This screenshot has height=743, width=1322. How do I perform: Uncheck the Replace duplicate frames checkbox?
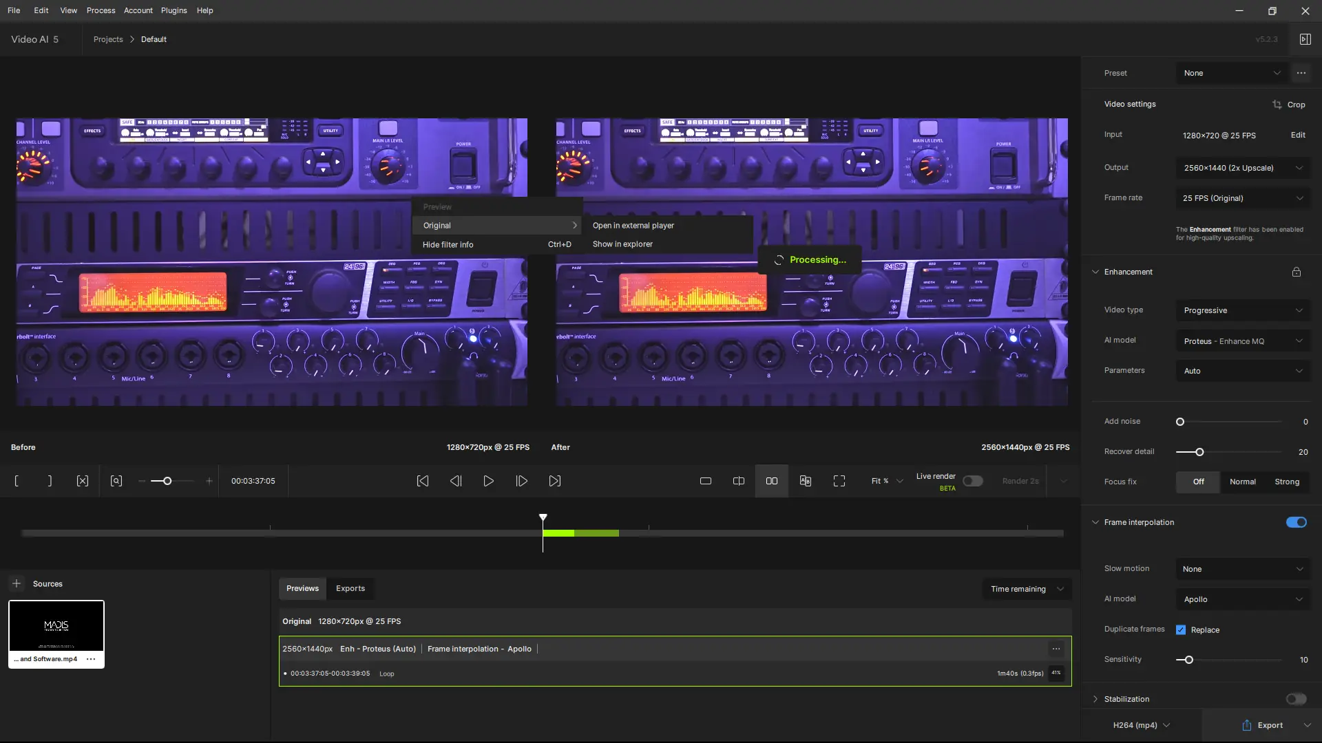(x=1181, y=629)
